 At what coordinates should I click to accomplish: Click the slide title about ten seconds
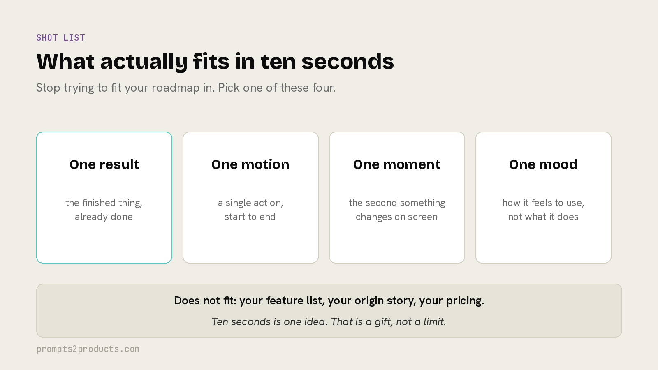tap(215, 62)
